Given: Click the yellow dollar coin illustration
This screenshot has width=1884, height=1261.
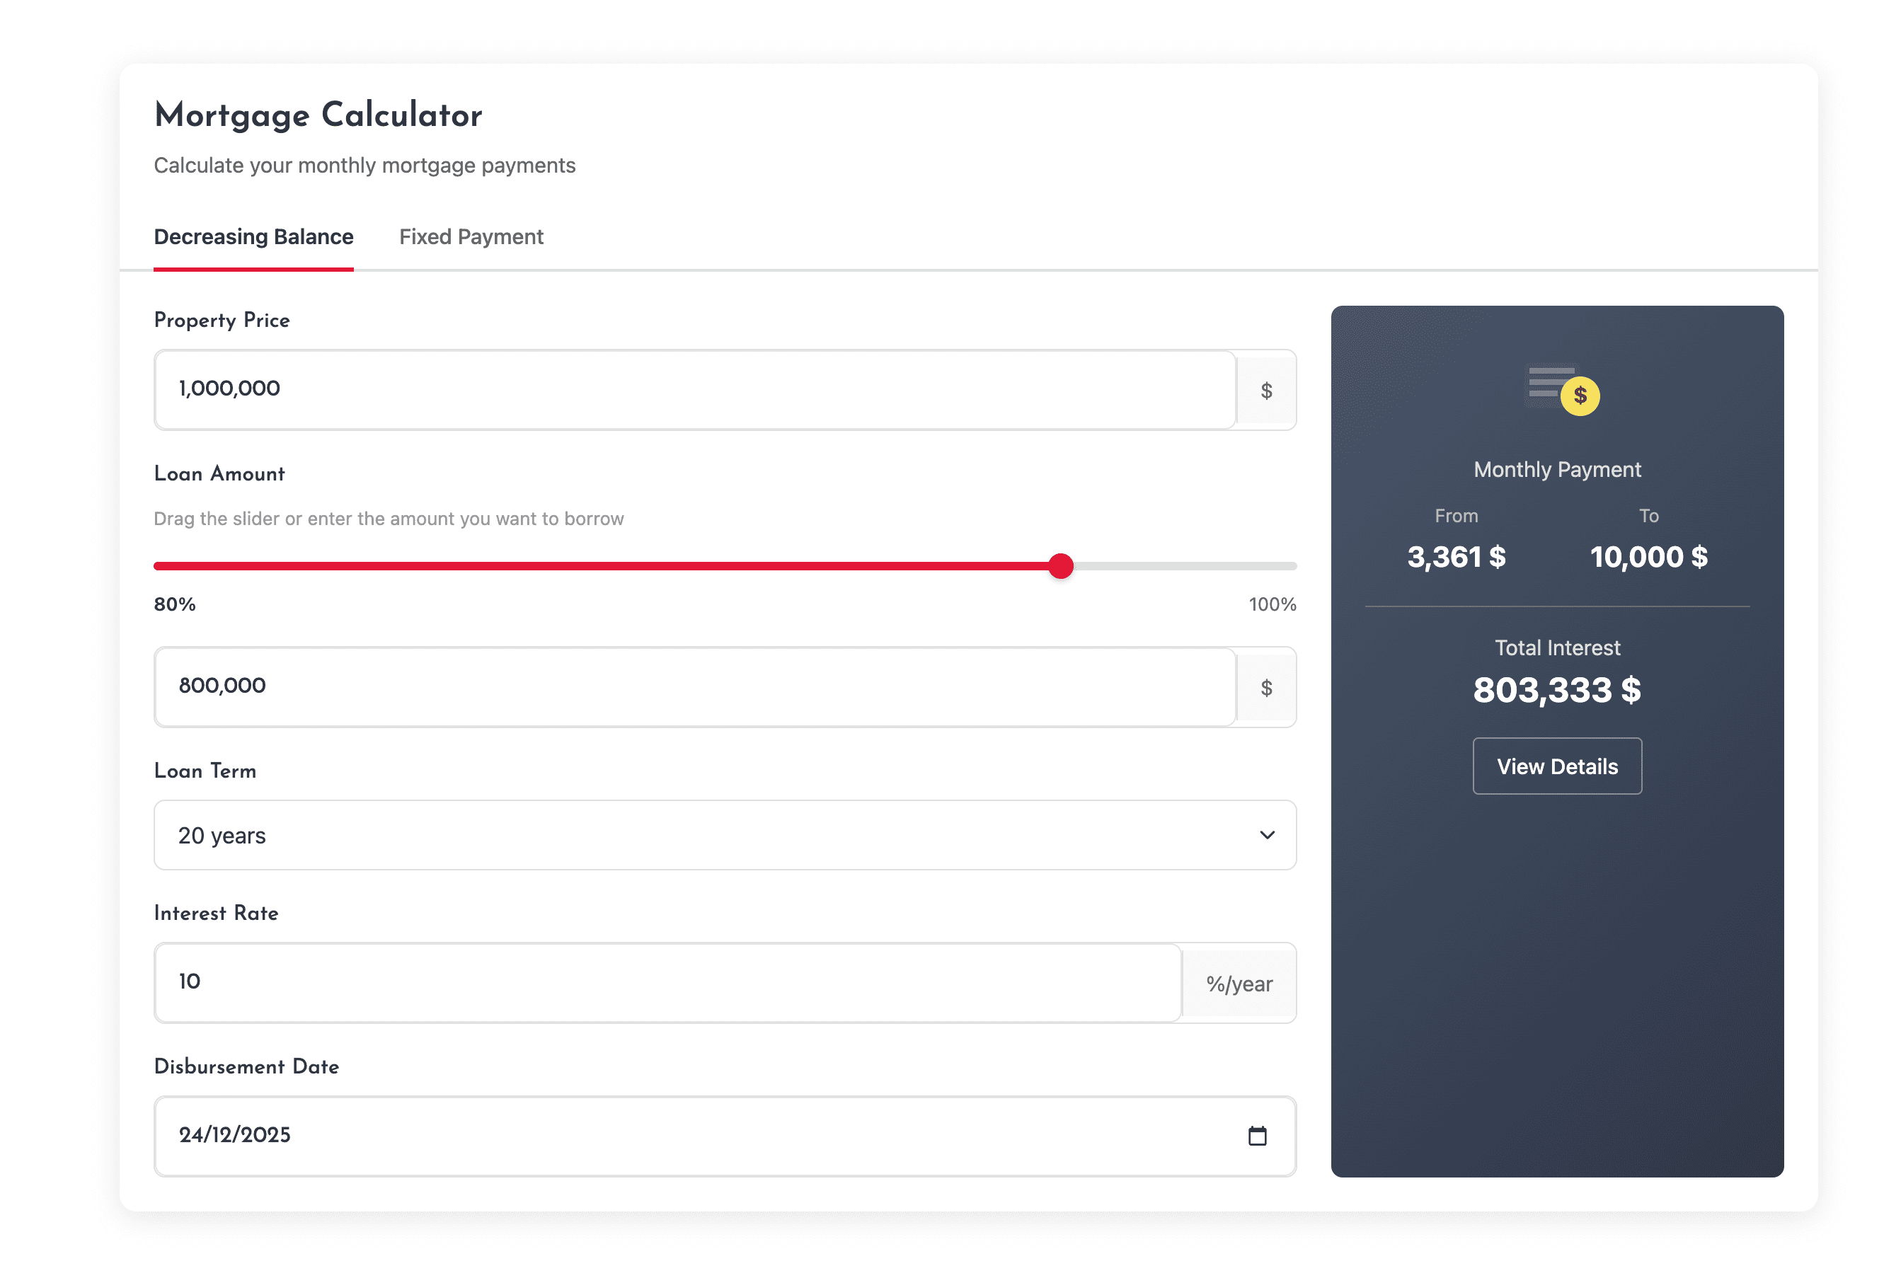Looking at the screenshot, I should point(1580,395).
